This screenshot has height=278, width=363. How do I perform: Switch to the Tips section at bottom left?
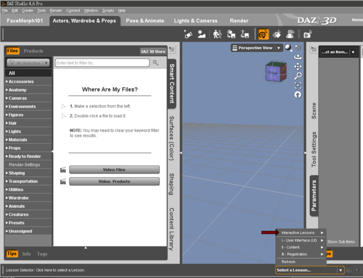pyautogui.click(x=12, y=254)
